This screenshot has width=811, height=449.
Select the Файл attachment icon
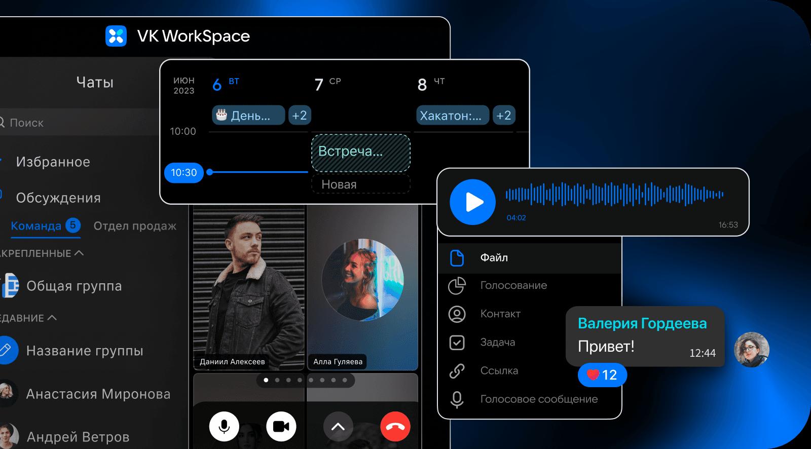pyautogui.click(x=457, y=258)
